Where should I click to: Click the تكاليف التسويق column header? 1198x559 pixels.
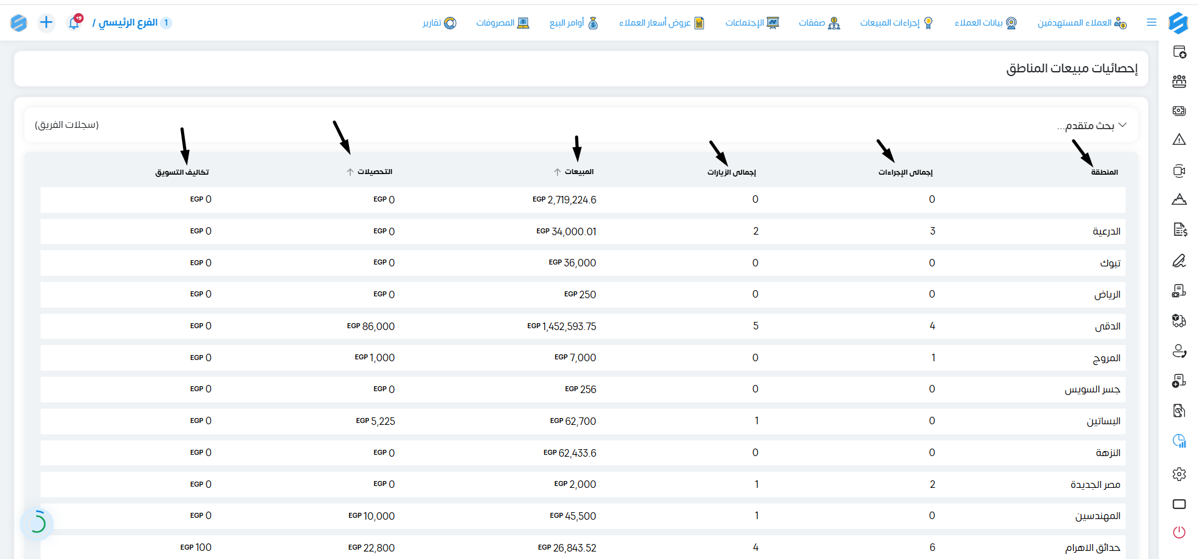pyautogui.click(x=182, y=172)
